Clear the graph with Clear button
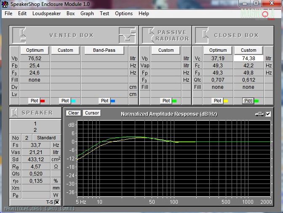The image size is (283, 213). tap(73, 113)
